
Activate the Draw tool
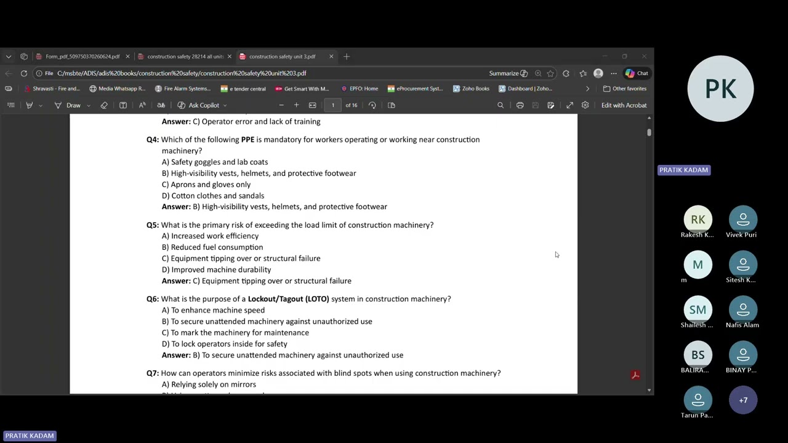pos(68,105)
